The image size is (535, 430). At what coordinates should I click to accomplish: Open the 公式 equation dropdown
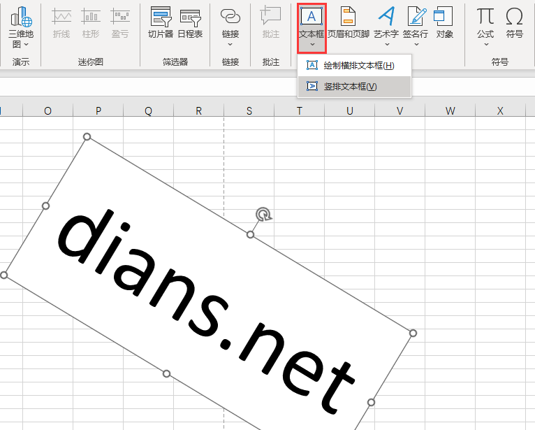point(485,45)
